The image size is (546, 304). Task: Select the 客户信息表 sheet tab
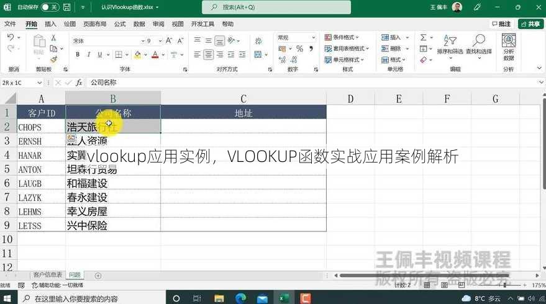pyautogui.click(x=47, y=275)
